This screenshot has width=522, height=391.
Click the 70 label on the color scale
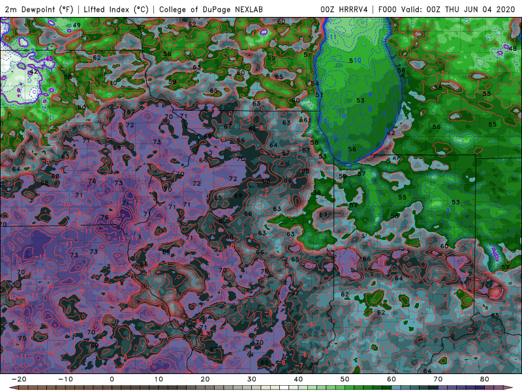[x=438, y=379]
